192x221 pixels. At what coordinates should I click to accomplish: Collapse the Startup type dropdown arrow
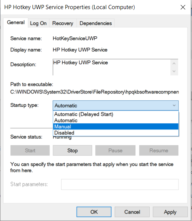tap(174, 106)
